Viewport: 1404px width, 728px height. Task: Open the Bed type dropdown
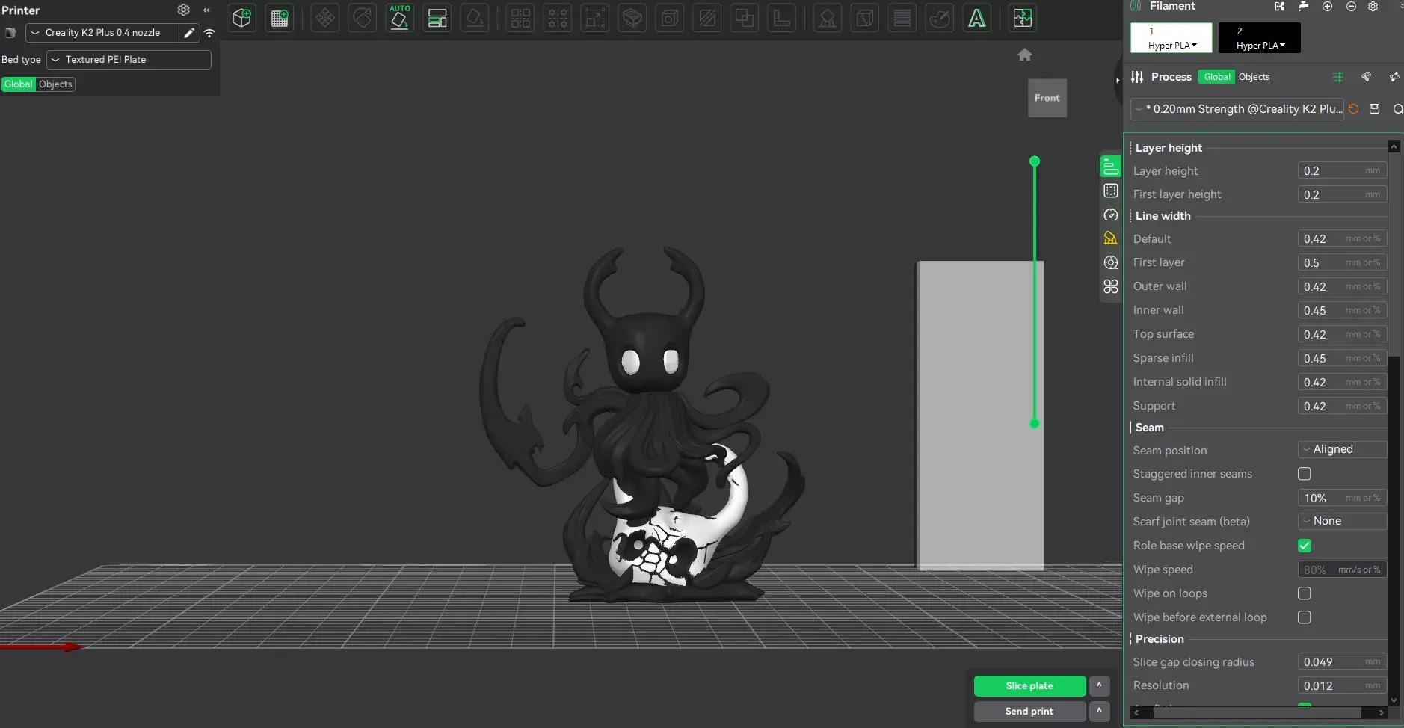pos(129,60)
